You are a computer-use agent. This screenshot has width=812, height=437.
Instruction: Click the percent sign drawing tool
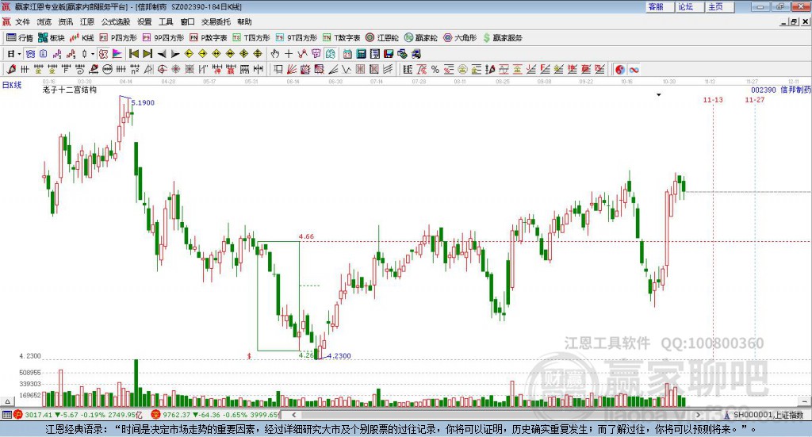435,69
